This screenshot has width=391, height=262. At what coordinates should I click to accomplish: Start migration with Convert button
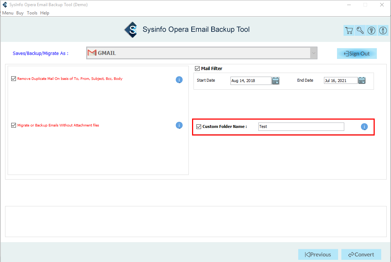pos(361,254)
